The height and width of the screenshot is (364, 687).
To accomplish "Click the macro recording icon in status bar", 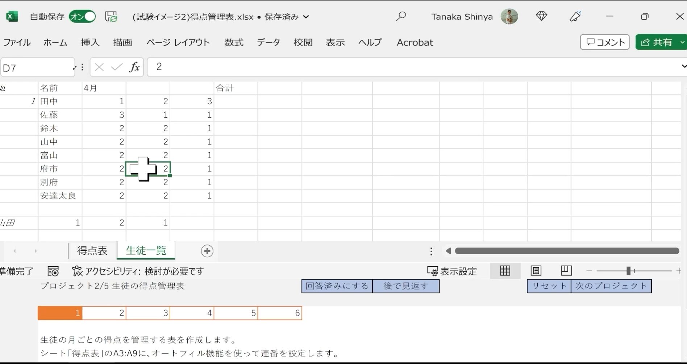I will pos(53,271).
